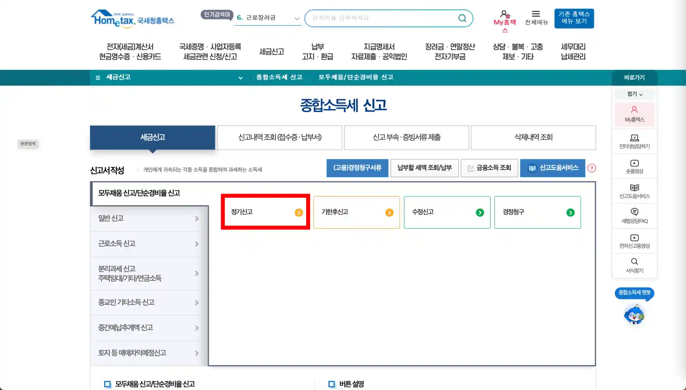The image size is (686, 390).
Task: Click the red question mark help icon
Action: (x=592, y=168)
